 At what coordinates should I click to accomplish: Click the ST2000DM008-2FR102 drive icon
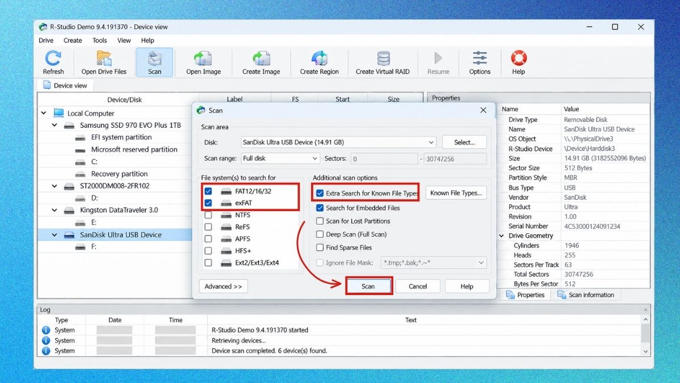(x=70, y=186)
